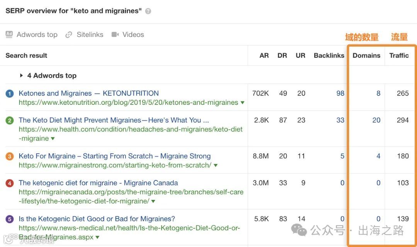Click the rank 1 position badge
The width and height of the screenshot is (417, 247).
(x=10, y=94)
